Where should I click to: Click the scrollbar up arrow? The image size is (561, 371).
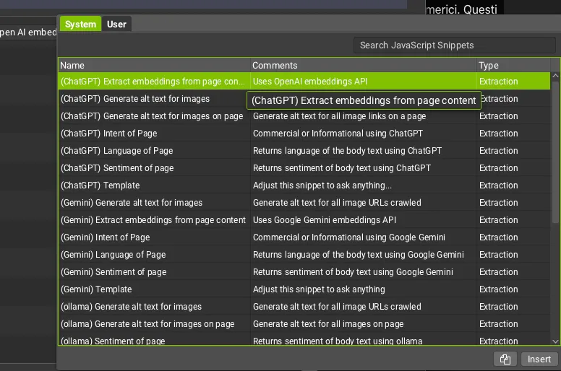tap(555, 76)
